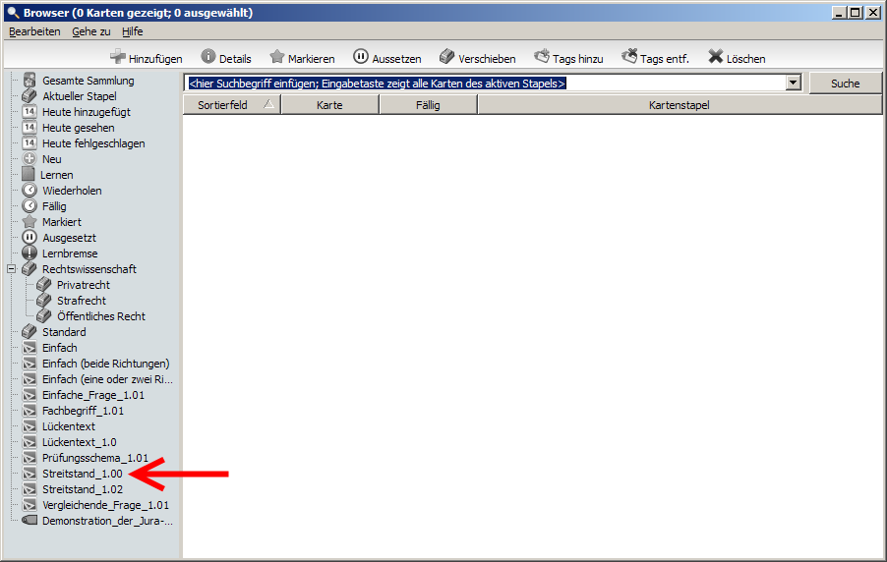Image resolution: width=887 pixels, height=562 pixels.
Task: Collapse the Rechtswissenschaft deck tree
Action: click(12, 269)
